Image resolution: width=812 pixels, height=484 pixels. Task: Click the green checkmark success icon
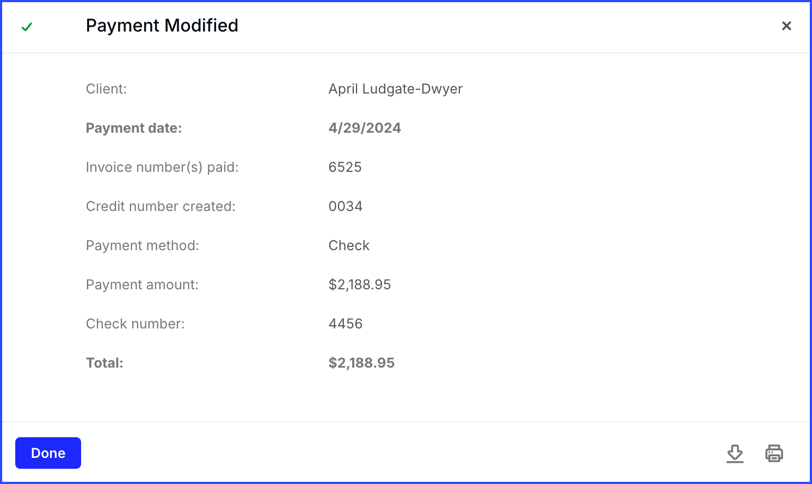(27, 27)
